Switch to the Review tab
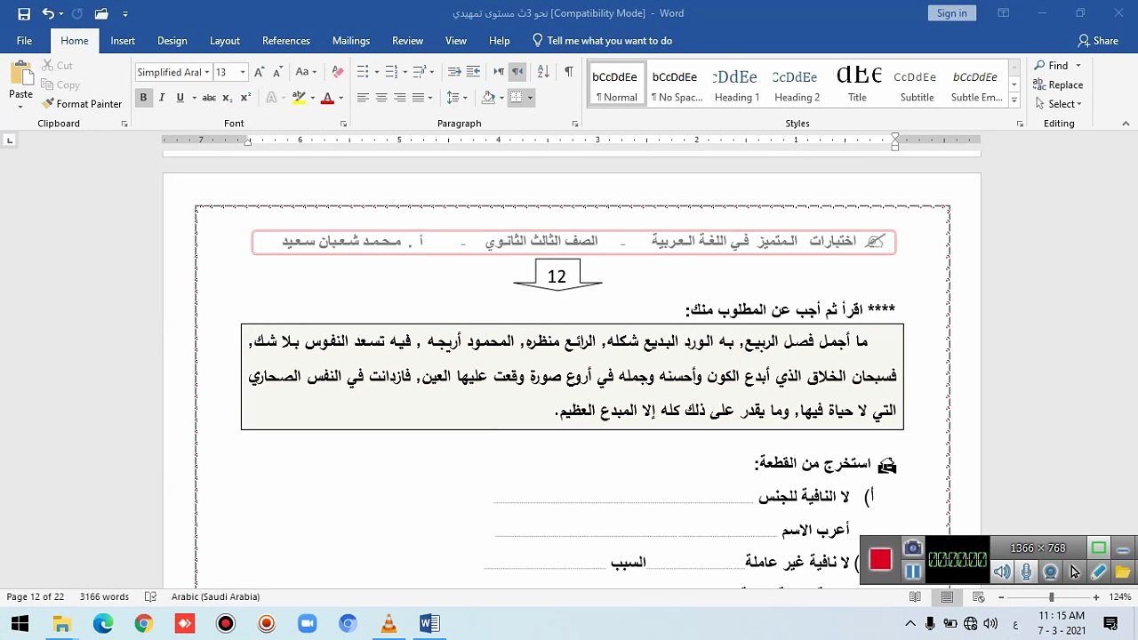Image resolution: width=1138 pixels, height=640 pixels. [407, 41]
